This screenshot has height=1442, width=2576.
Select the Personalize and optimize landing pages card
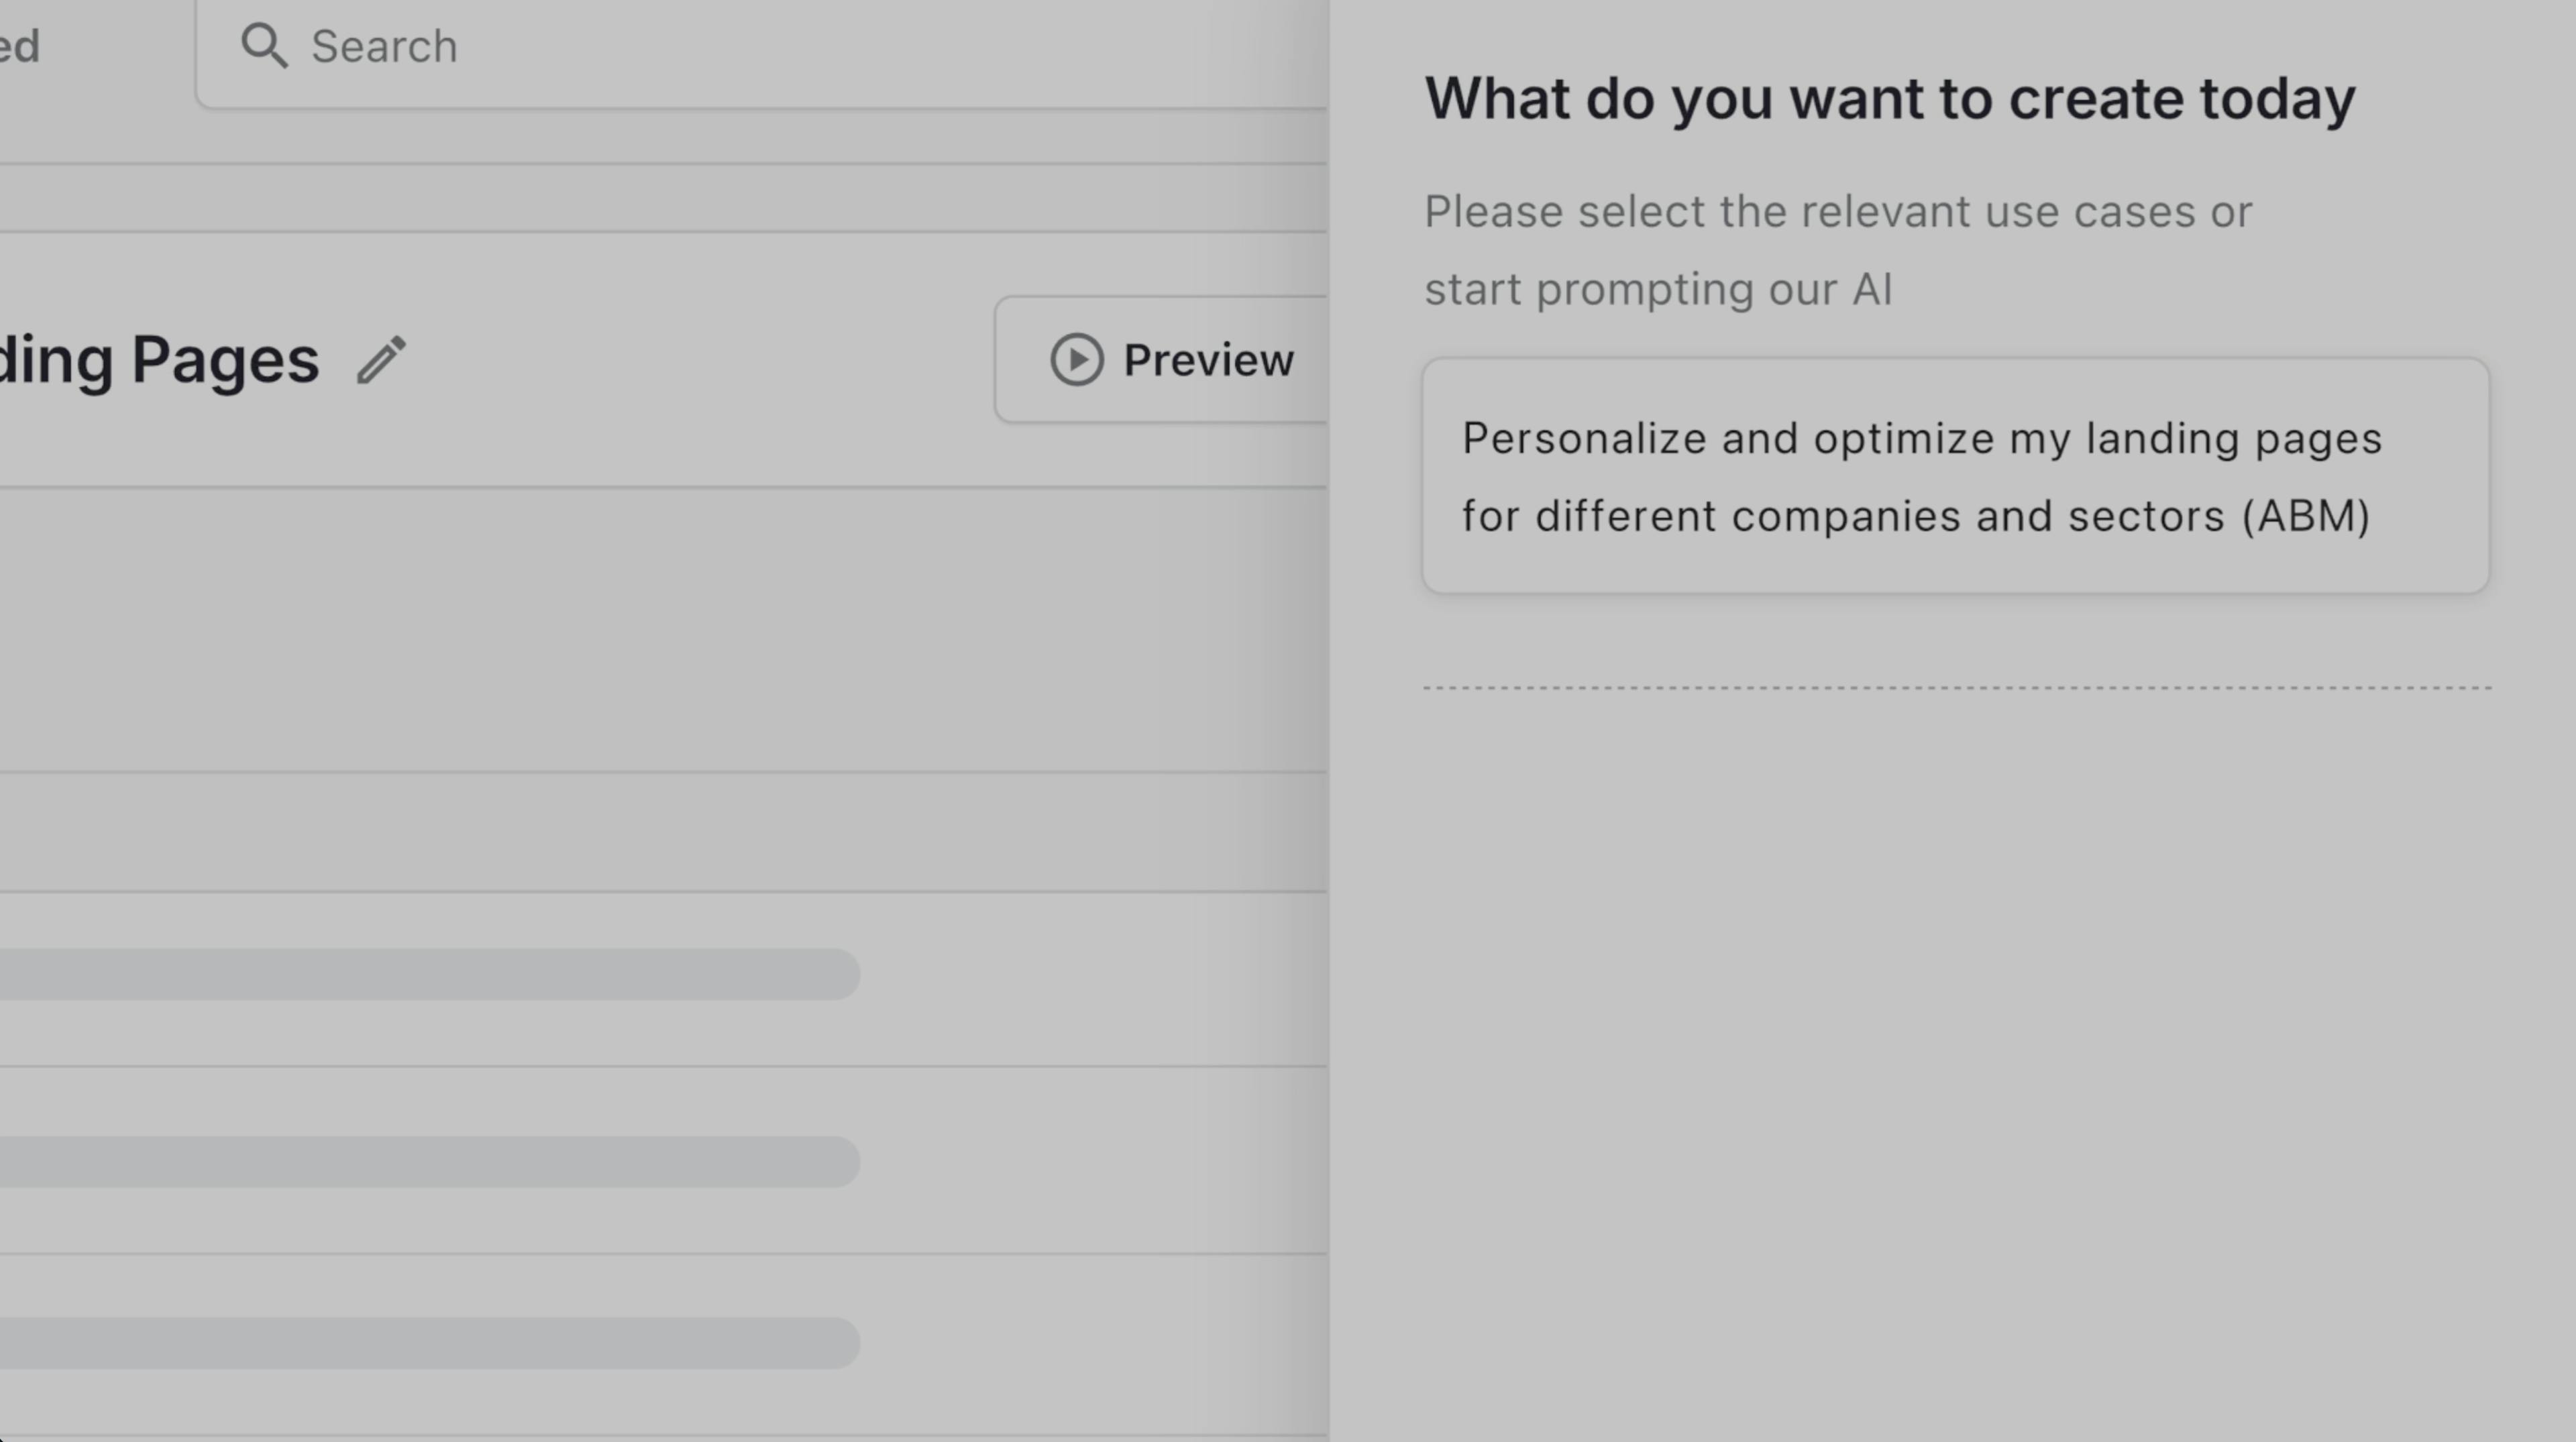pyautogui.click(x=1956, y=476)
